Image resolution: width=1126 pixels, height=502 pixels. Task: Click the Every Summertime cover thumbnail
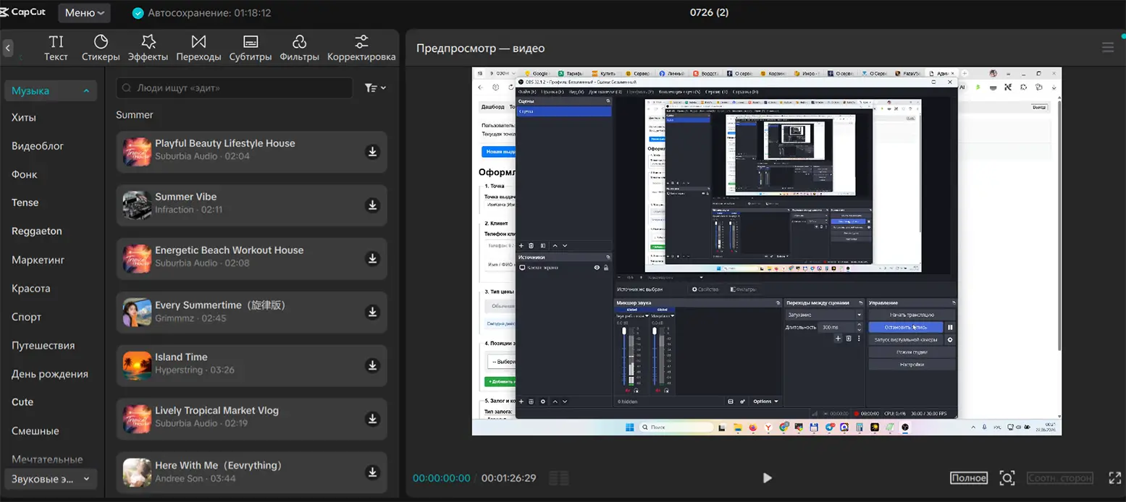pos(137,312)
